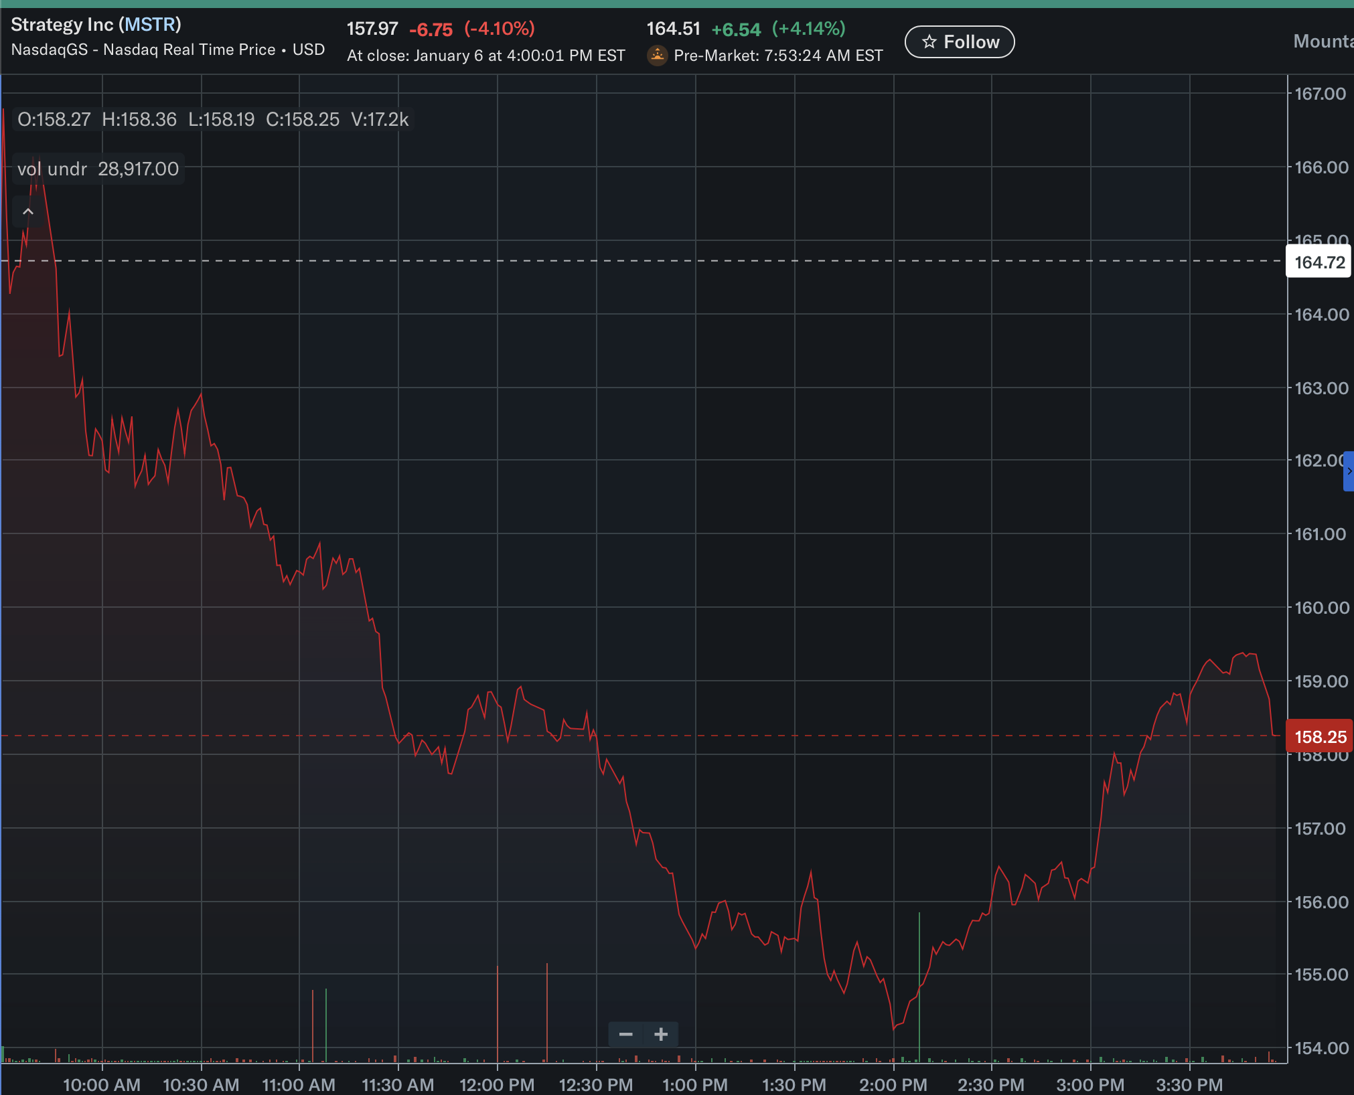The width and height of the screenshot is (1354, 1095).
Task: Click the star icon in the Follow button
Action: pos(929,42)
